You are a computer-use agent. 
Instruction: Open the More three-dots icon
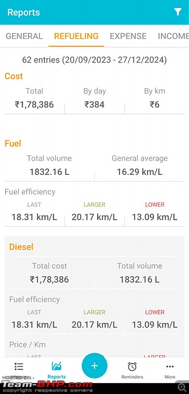click(x=170, y=366)
